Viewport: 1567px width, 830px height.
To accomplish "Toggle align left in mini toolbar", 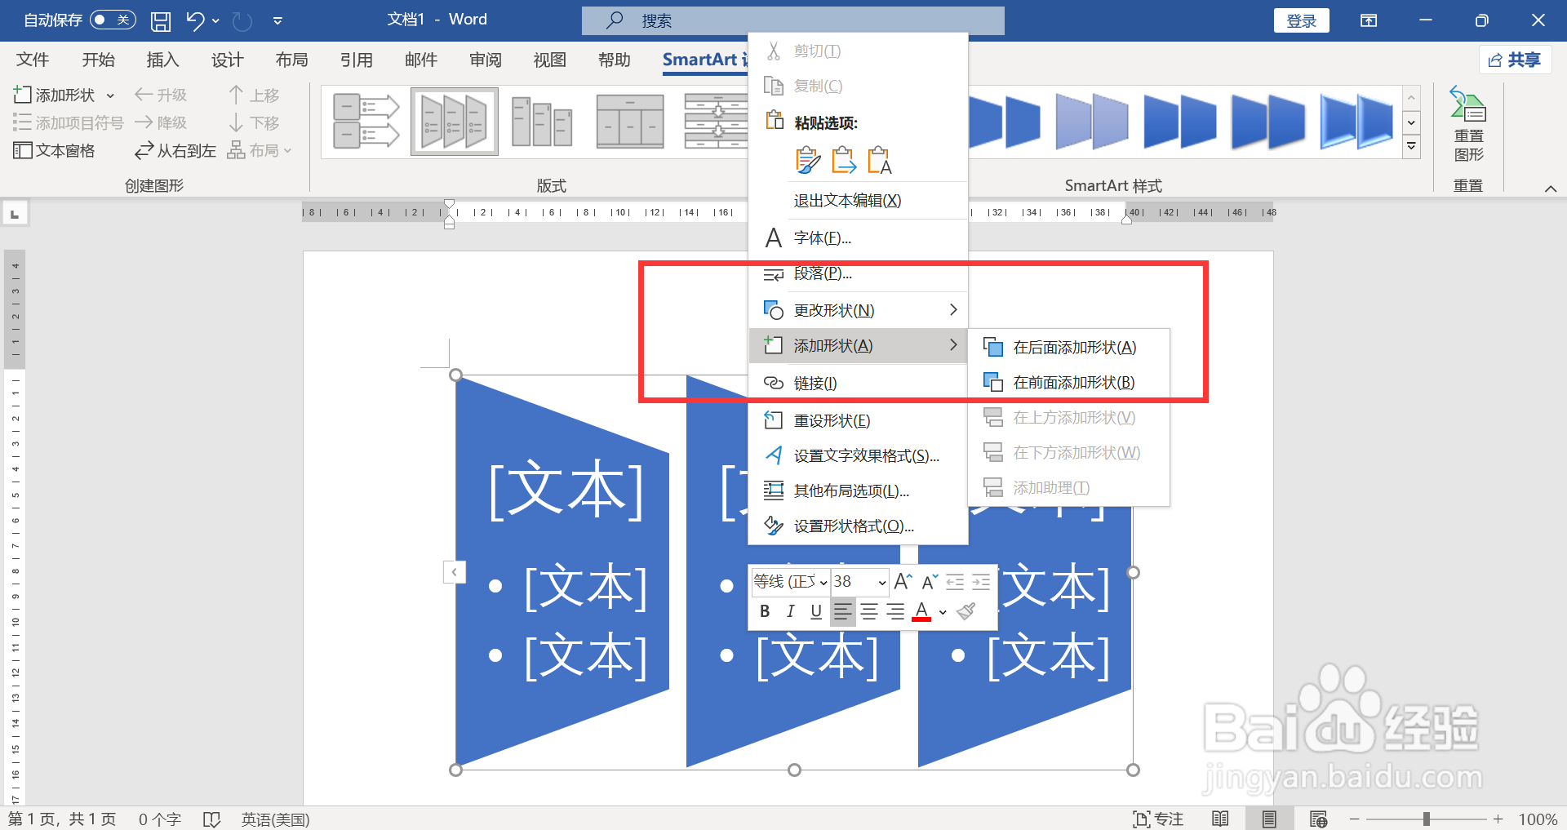I will coord(843,611).
